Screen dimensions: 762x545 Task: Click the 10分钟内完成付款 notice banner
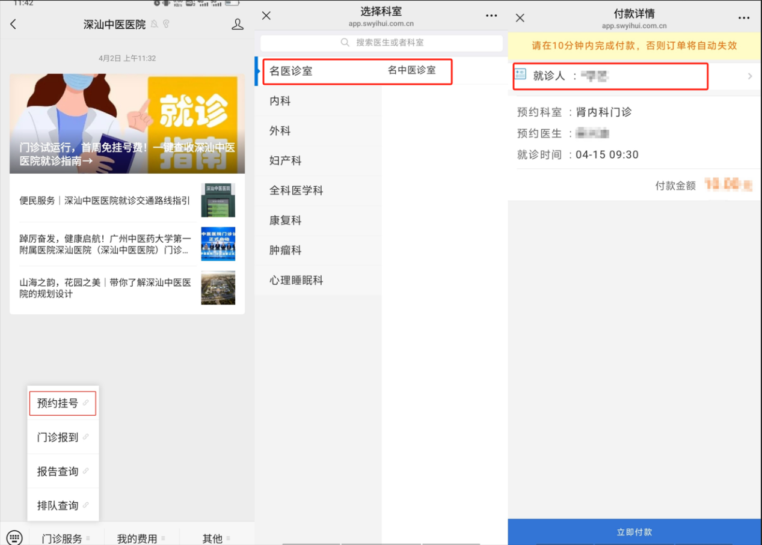[634, 46]
